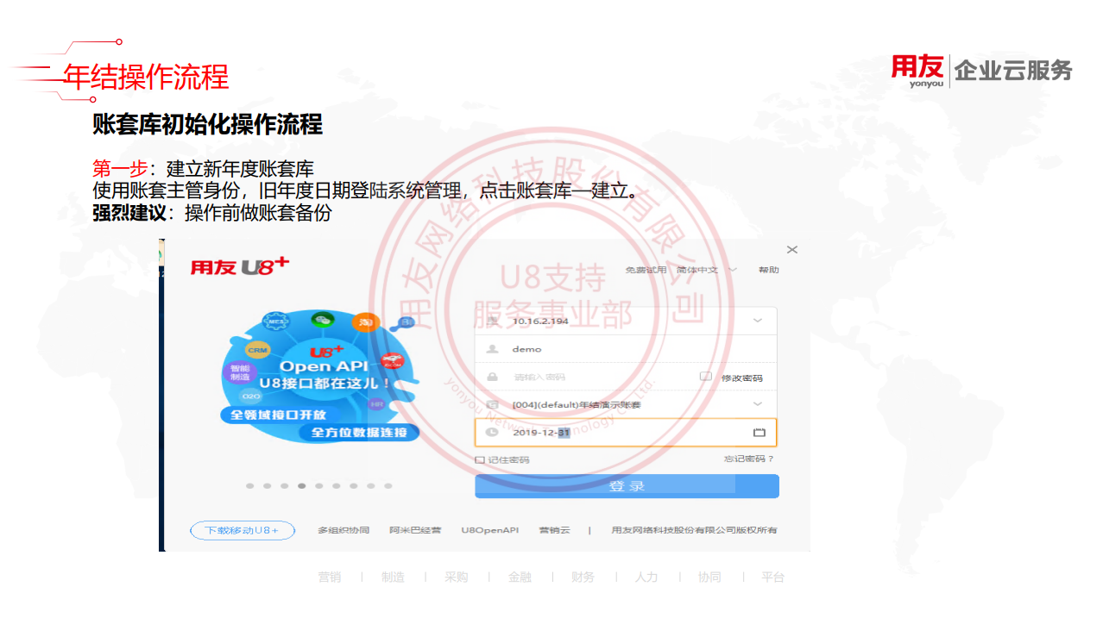1103x618 pixels.
Task: Click the 用友 yonyou logo on the slide
Action: coord(918,71)
